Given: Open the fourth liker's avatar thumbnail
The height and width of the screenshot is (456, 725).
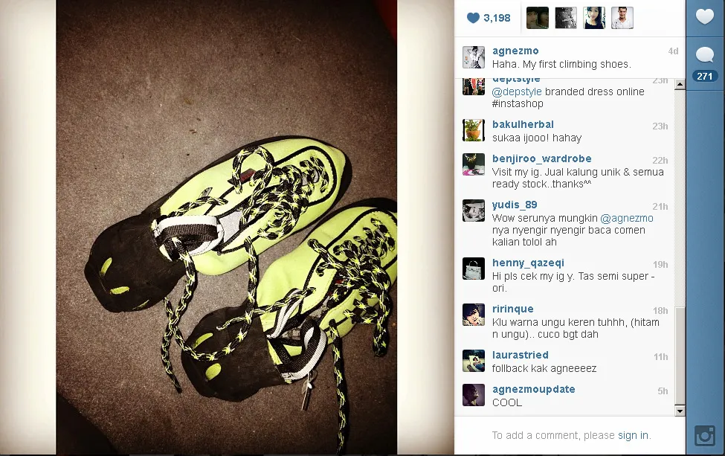Looking at the screenshot, I should (x=622, y=18).
